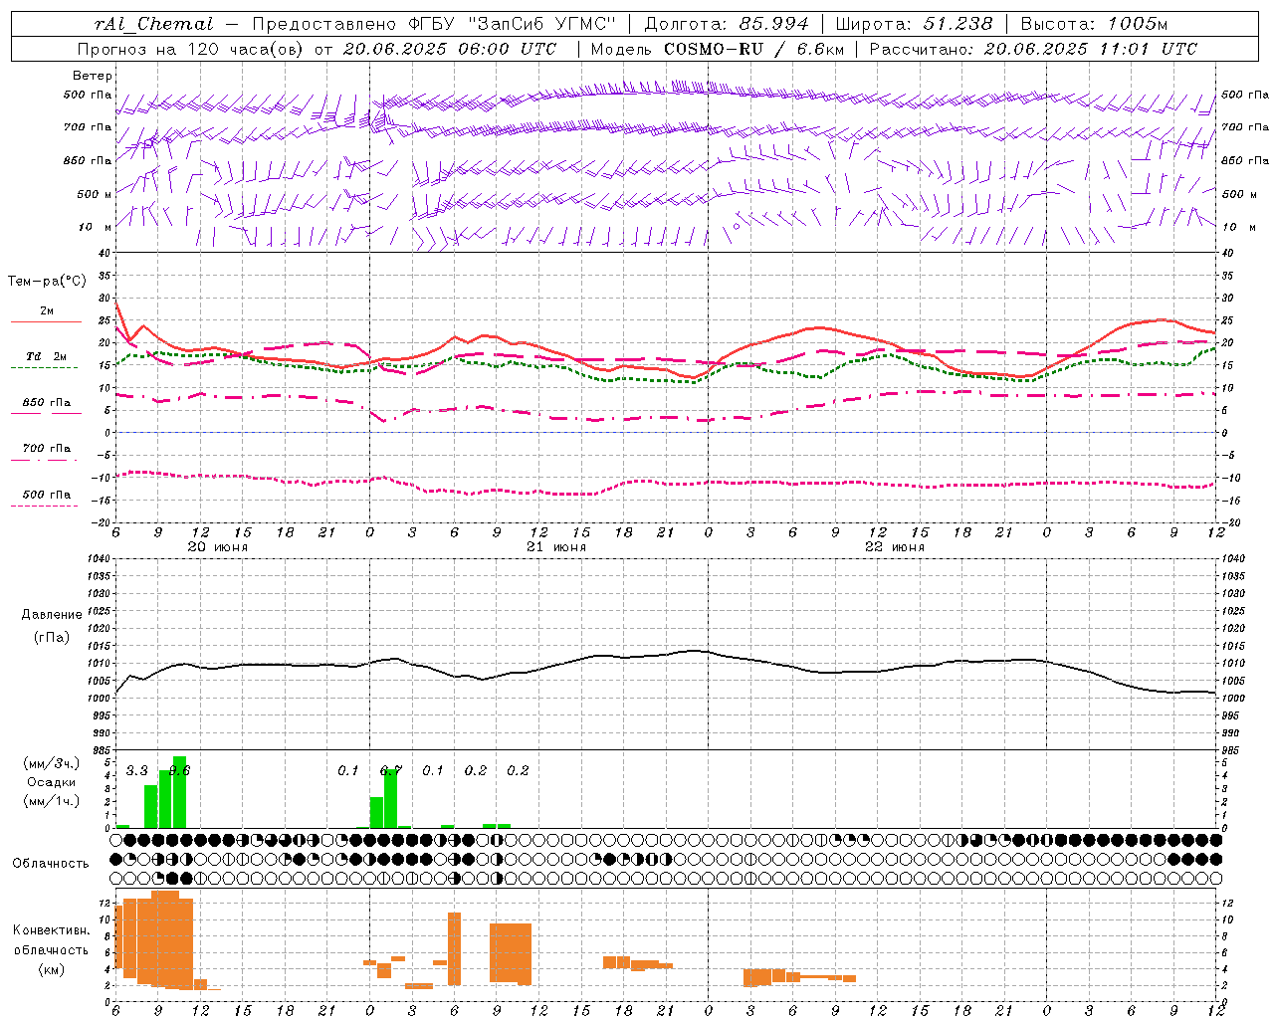Click the tall green precipitation bar after 0h 21 июня
Viewport: 1274px width, 1019px height.
(x=391, y=798)
